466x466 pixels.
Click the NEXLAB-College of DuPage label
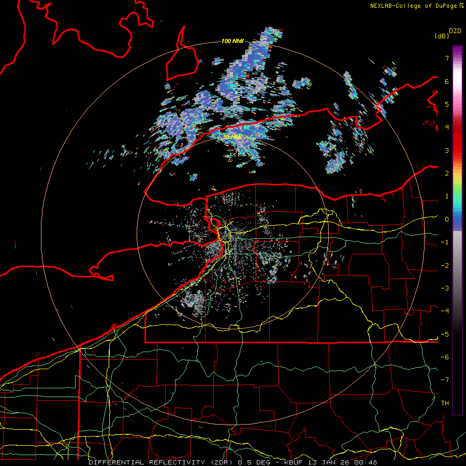[x=414, y=6]
